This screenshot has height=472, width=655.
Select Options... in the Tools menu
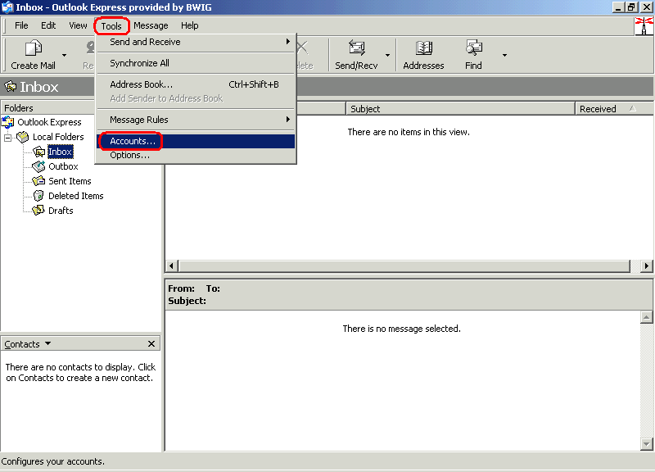196,155
